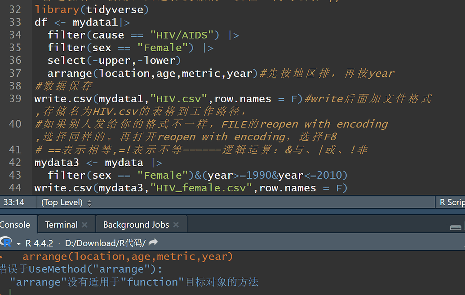
Task: Click cursor position indicator 33:14
Action: pos(13,202)
